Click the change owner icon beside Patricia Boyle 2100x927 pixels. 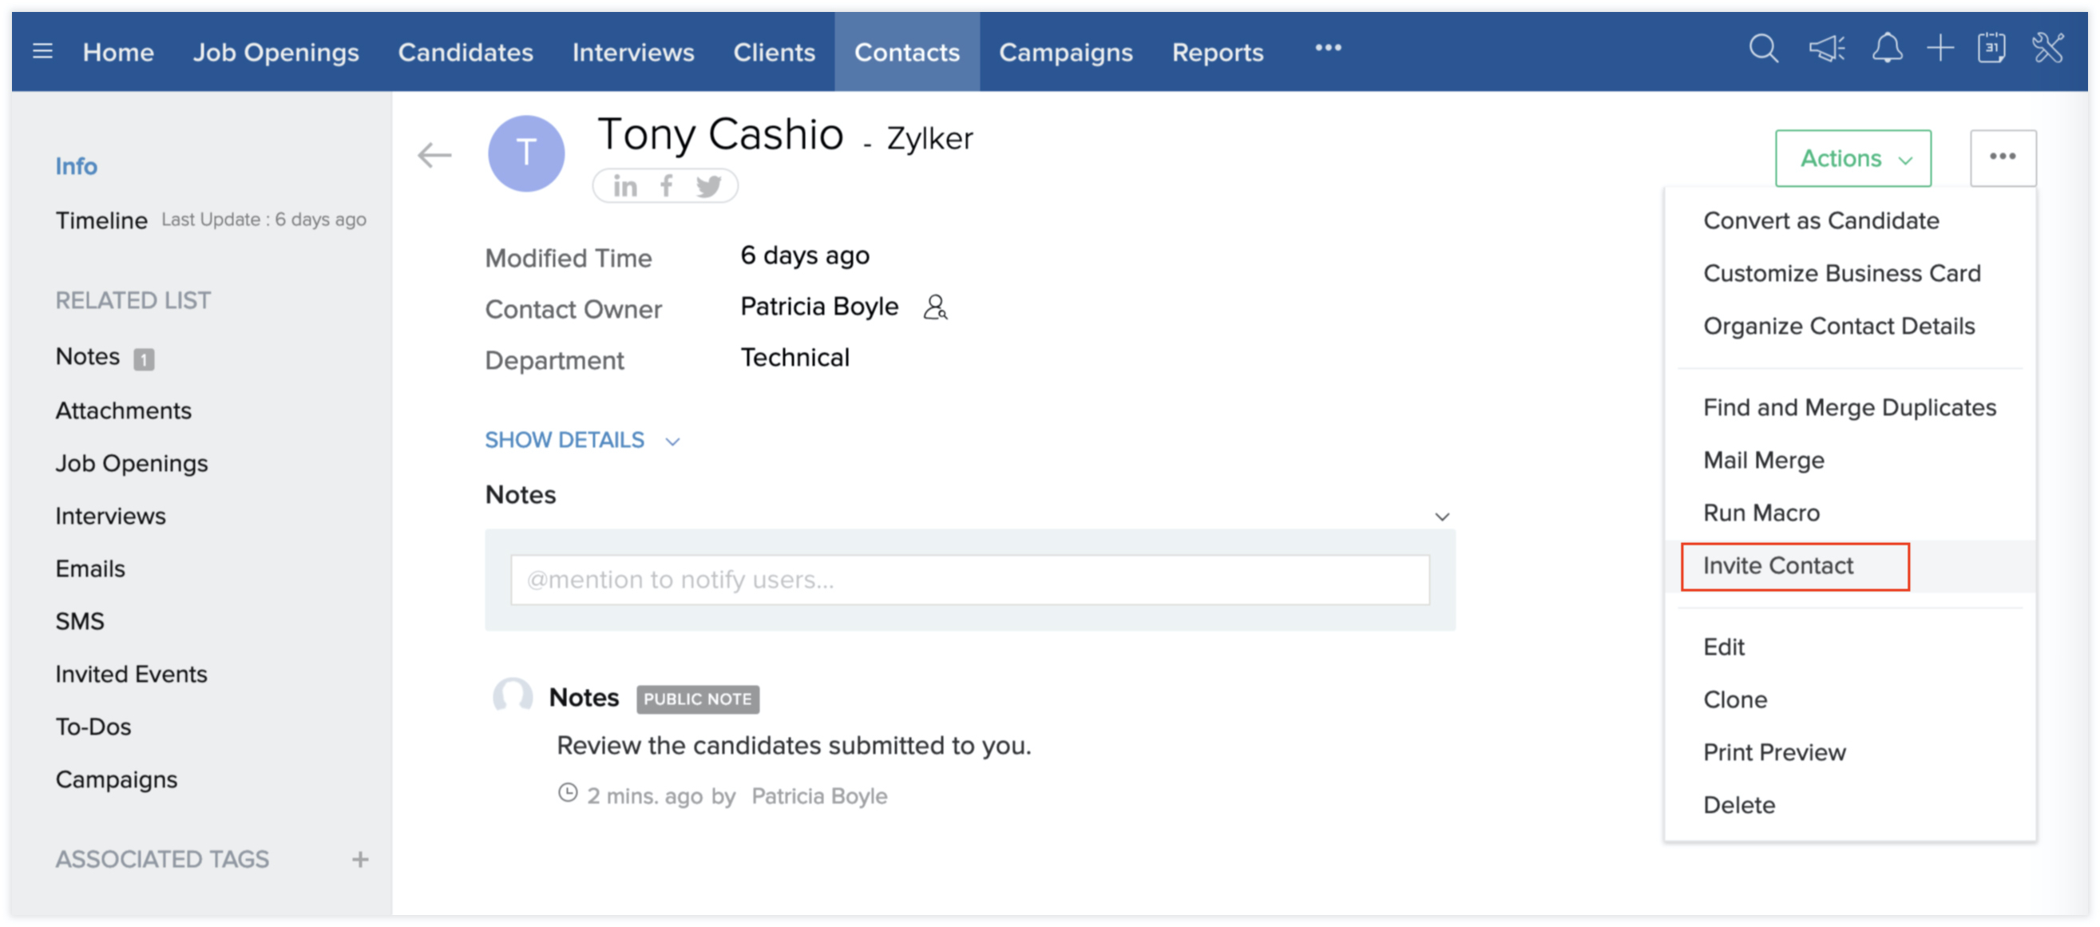click(x=935, y=307)
